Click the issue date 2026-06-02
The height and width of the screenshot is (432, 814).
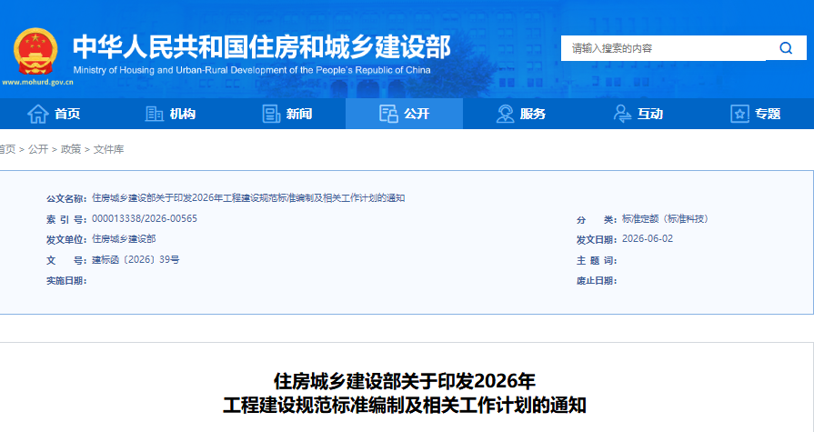pos(648,239)
